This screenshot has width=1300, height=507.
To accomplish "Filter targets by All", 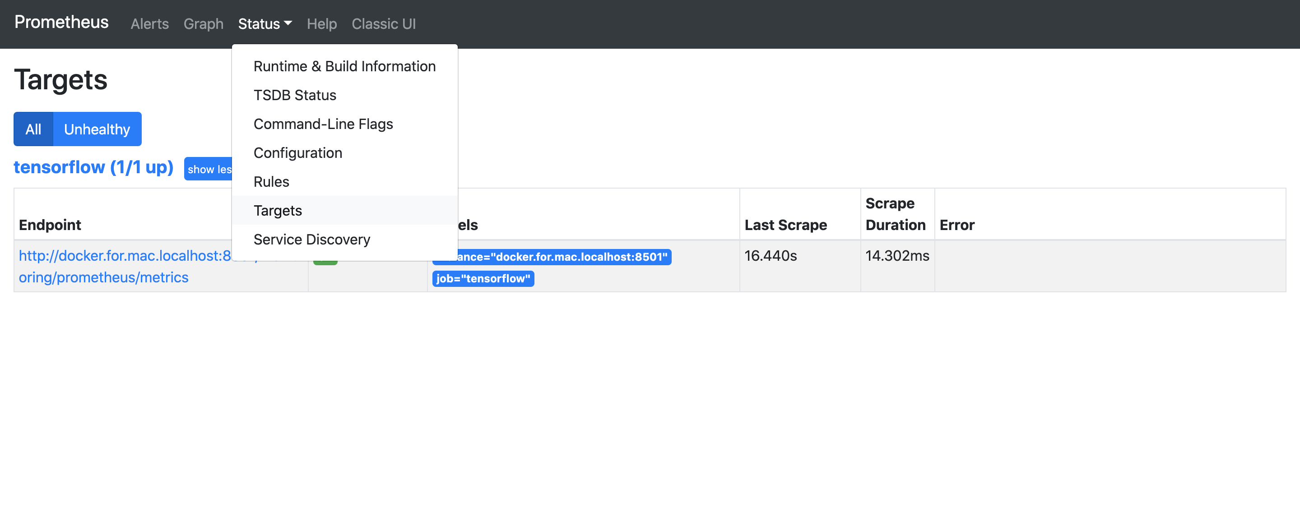I will (33, 129).
